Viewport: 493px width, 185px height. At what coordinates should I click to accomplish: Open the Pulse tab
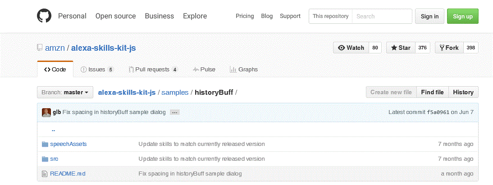[204, 70]
